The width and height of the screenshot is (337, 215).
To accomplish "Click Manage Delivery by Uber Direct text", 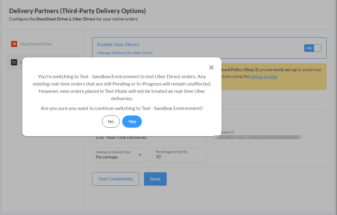I will click(125, 53).
